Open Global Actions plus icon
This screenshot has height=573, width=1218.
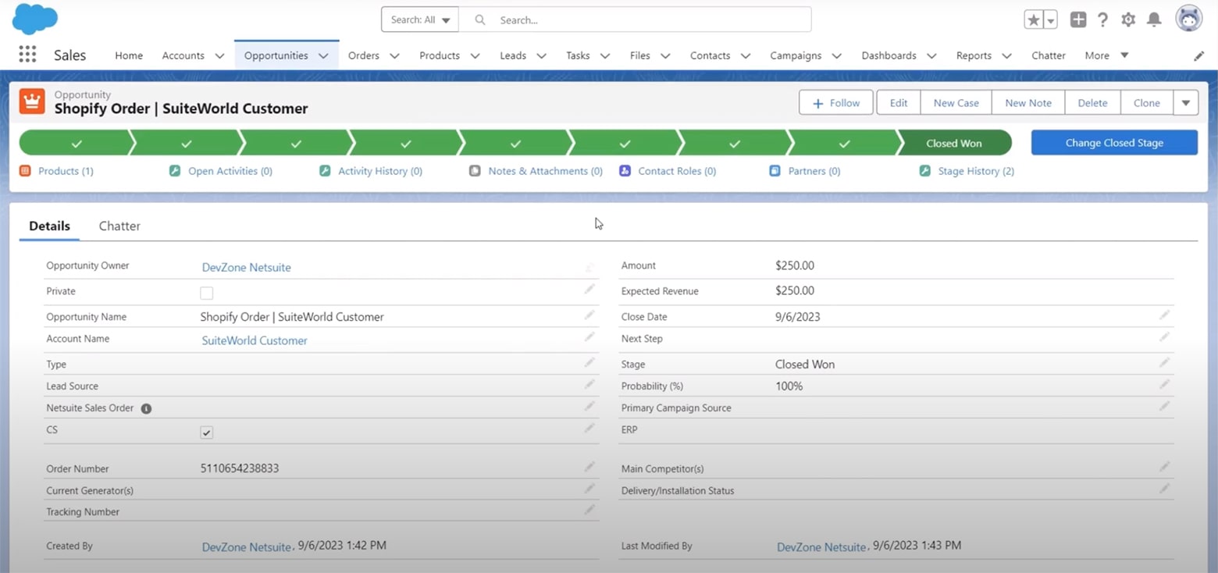coord(1078,20)
